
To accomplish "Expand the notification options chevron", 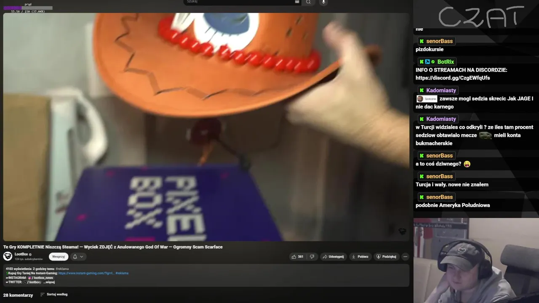I will point(82,256).
